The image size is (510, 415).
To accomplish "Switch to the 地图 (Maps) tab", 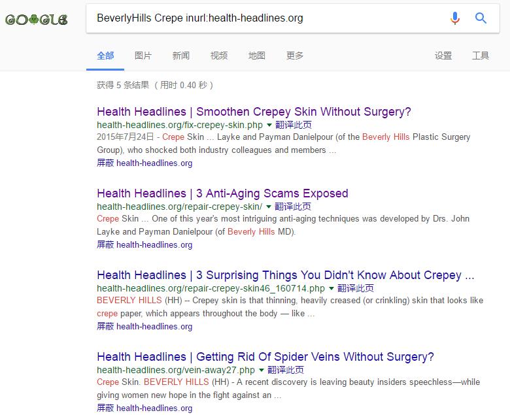I will [257, 56].
